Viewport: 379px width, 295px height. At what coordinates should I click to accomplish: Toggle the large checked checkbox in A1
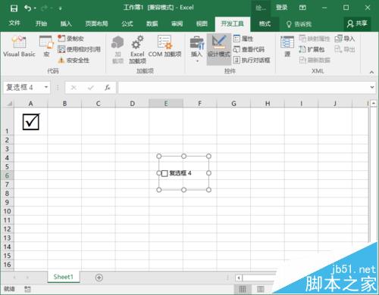[x=31, y=122]
